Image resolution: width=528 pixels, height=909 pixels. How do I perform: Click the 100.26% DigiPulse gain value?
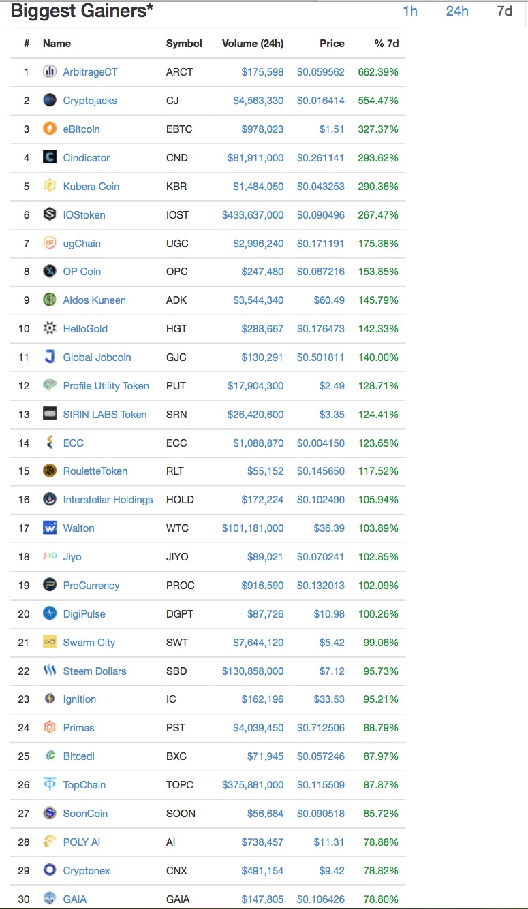pos(378,613)
